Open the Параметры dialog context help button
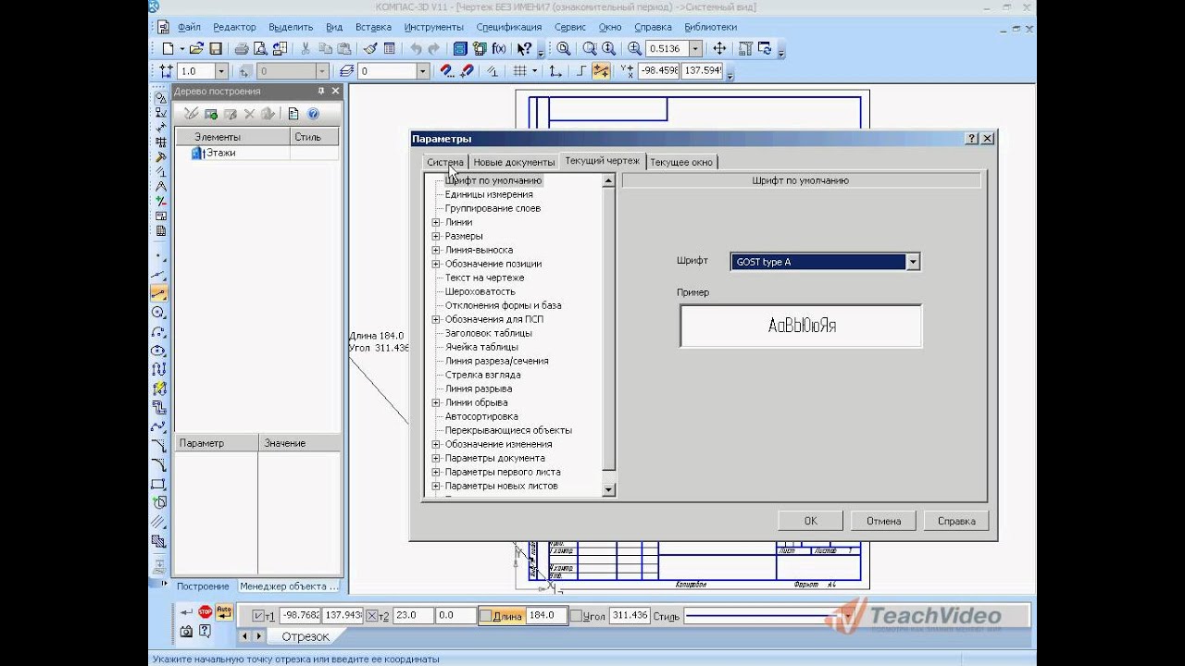 (972, 138)
